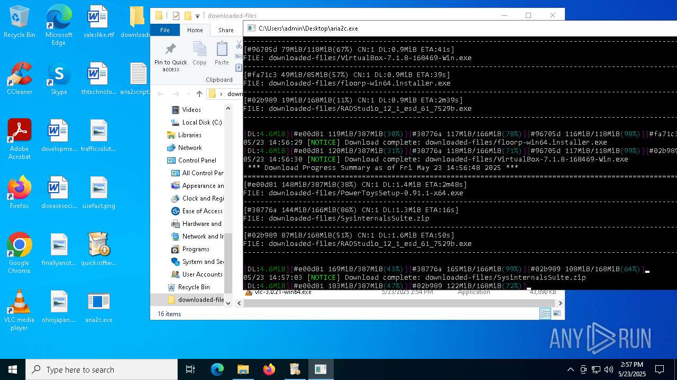Open the Google Chrome desktop shortcut
The height and width of the screenshot is (380, 677).
[20, 253]
